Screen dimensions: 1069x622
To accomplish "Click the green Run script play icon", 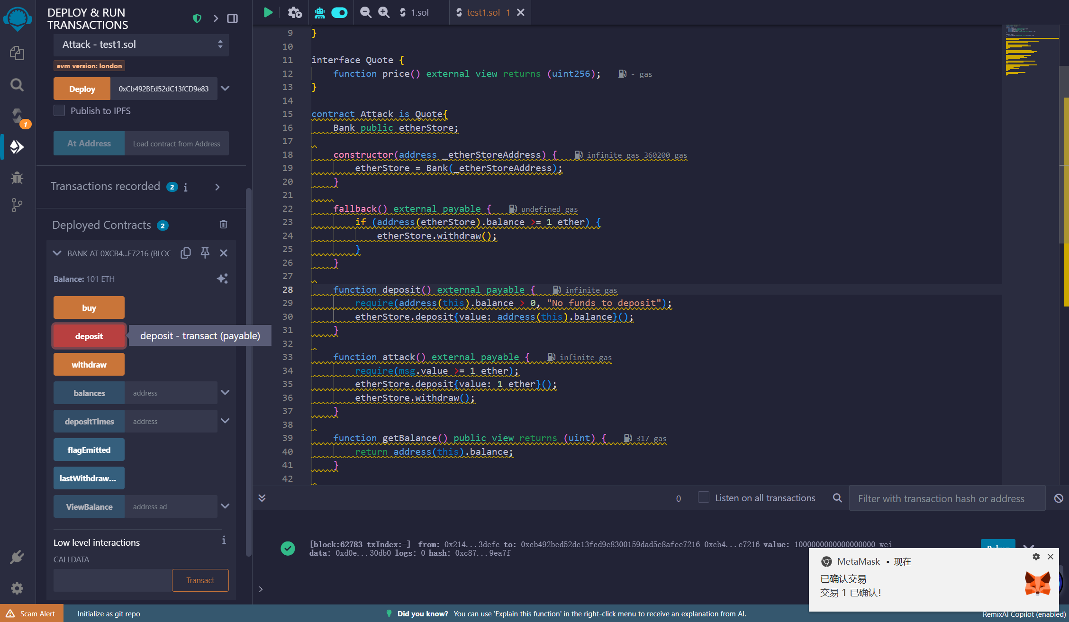I will point(268,12).
